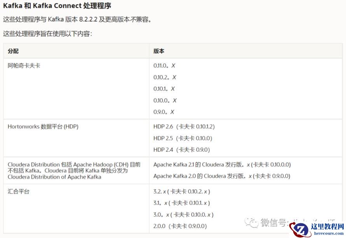Click the 分配 column header
The width and height of the screenshot is (346, 238).
click(13, 51)
